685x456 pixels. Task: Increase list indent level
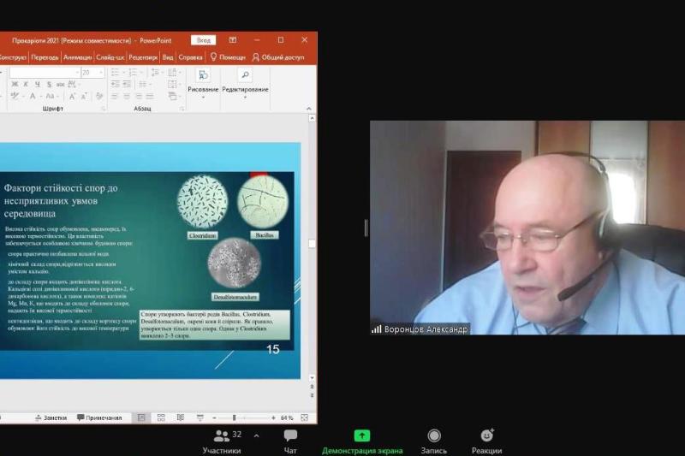pyautogui.click(x=127, y=84)
